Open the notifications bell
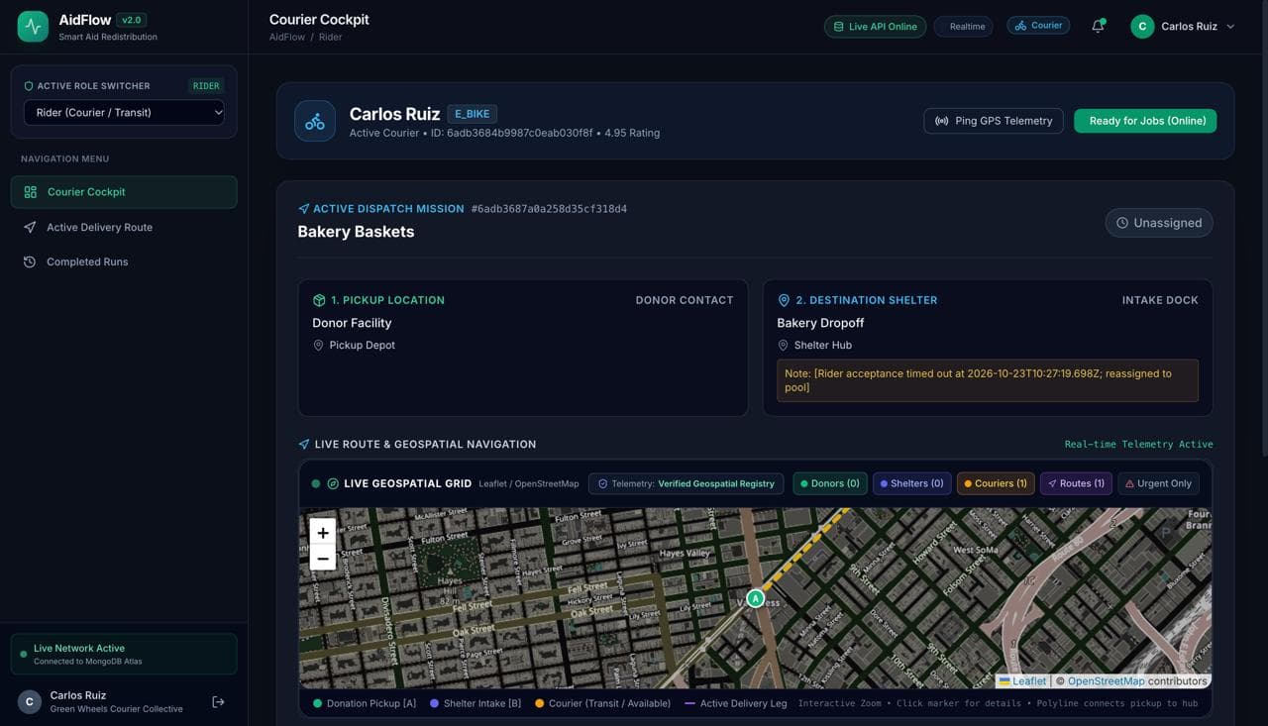Screen dimensions: 1268x726 (1098, 27)
